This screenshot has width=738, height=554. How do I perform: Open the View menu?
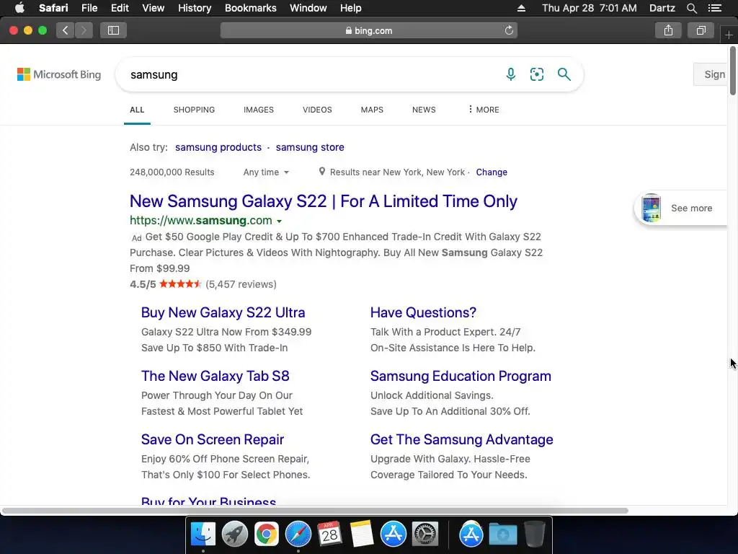(153, 8)
